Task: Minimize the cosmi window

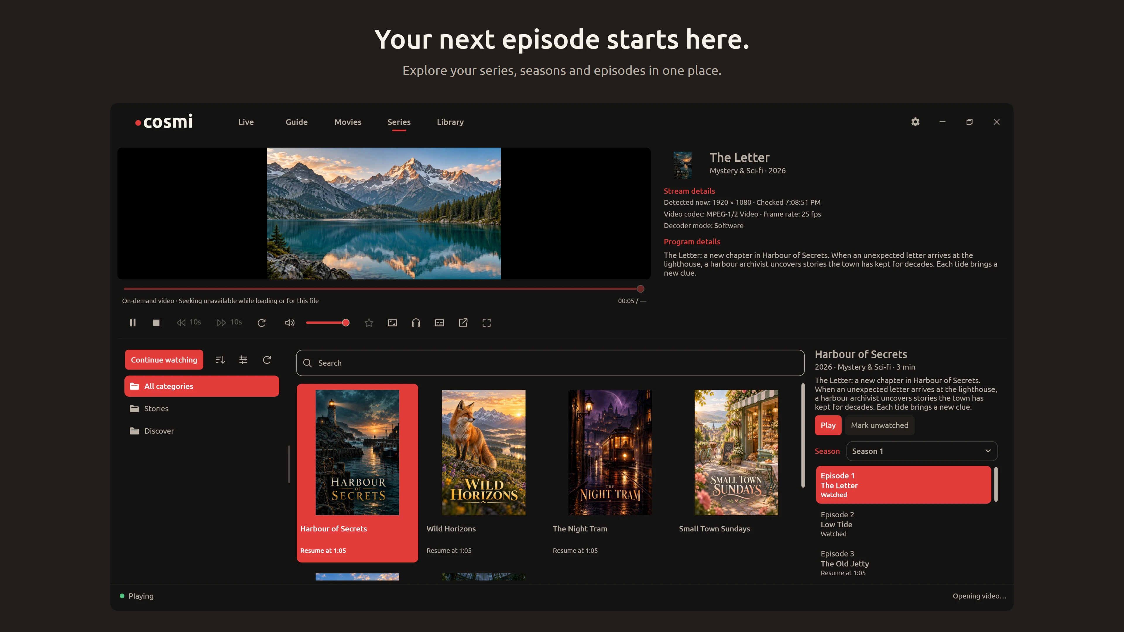Action: [943, 122]
